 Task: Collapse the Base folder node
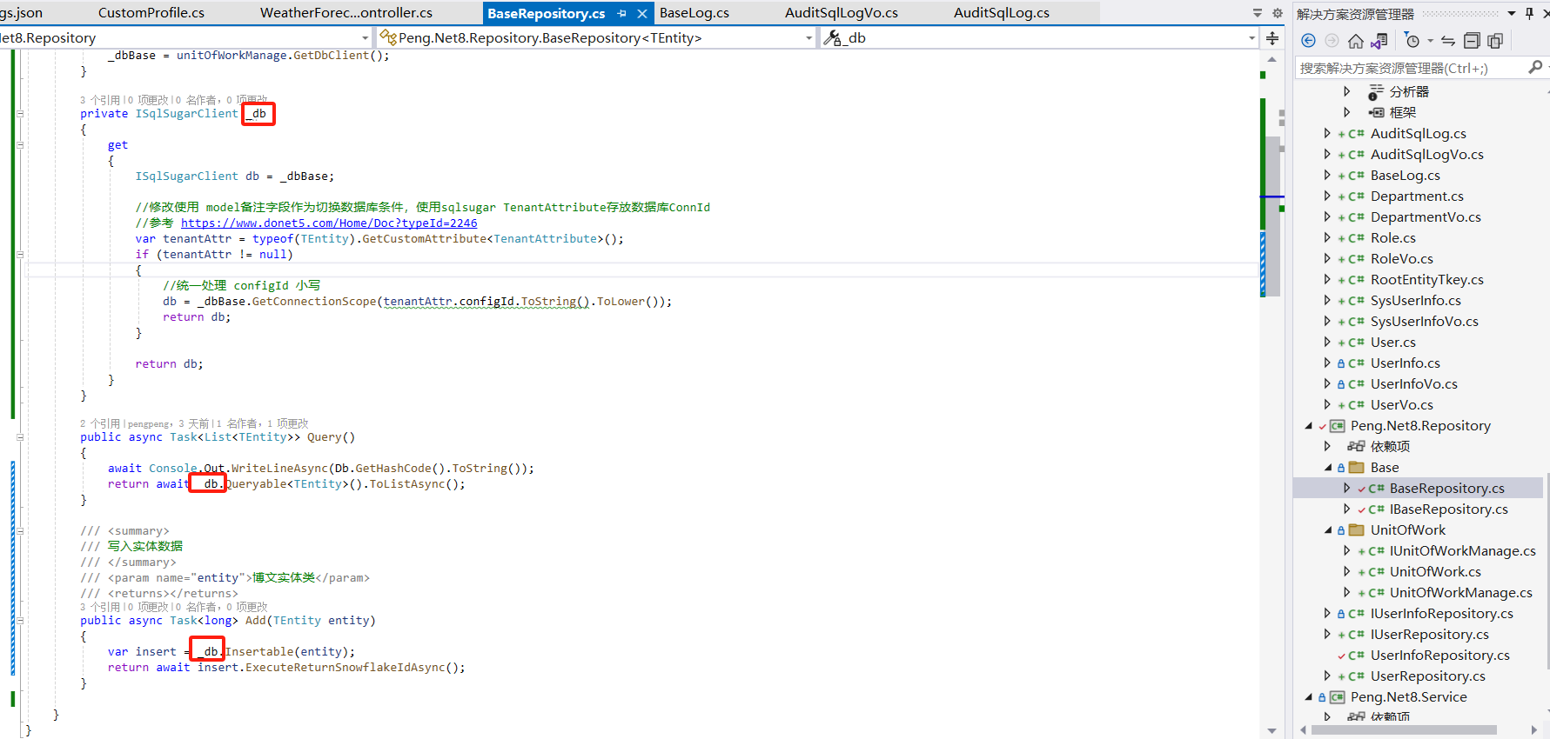click(1328, 468)
